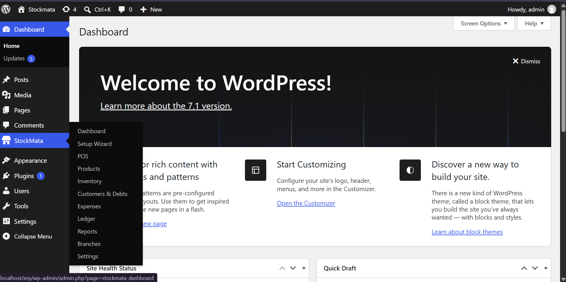Click the Collapse Menu arrow icon

[x=6, y=236]
